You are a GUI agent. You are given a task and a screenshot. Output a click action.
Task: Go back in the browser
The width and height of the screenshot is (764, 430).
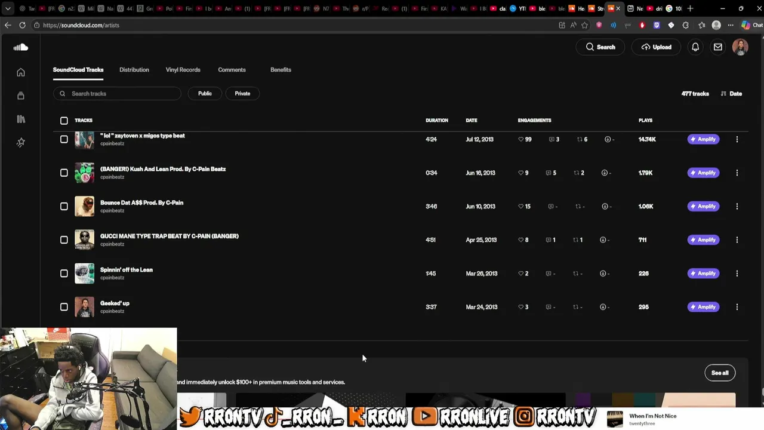point(8,25)
